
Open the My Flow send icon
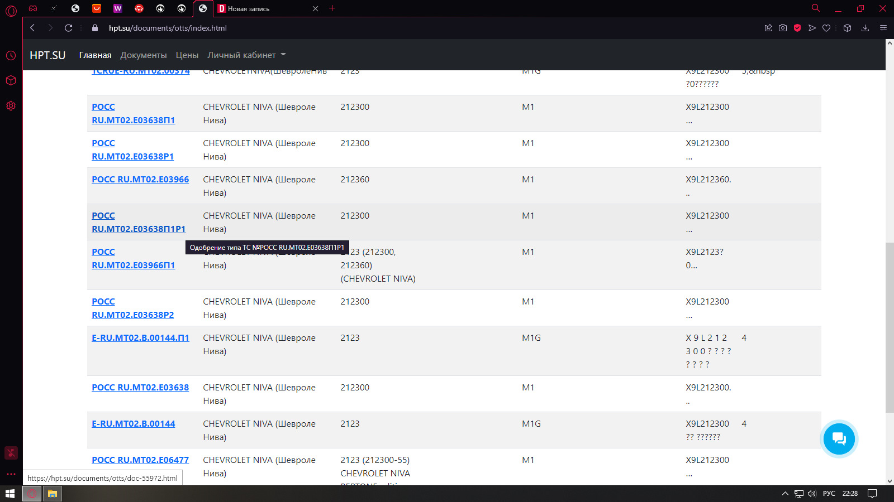pos(812,28)
